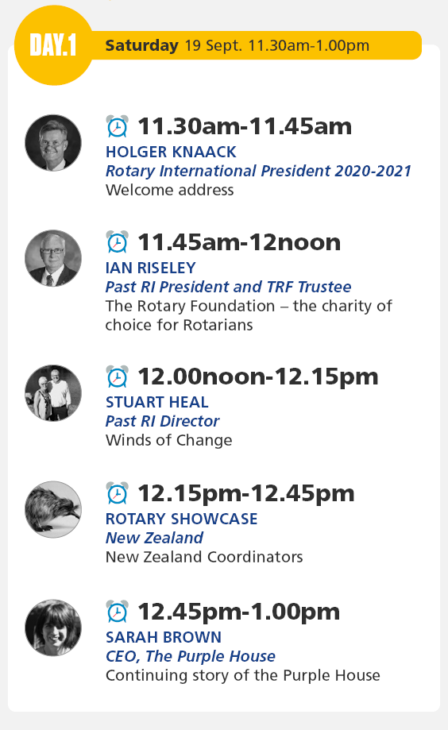Click 'Rotary International President 2020-2021' subtitle
The width and height of the screenshot is (448, 730).
coord(258,171)
